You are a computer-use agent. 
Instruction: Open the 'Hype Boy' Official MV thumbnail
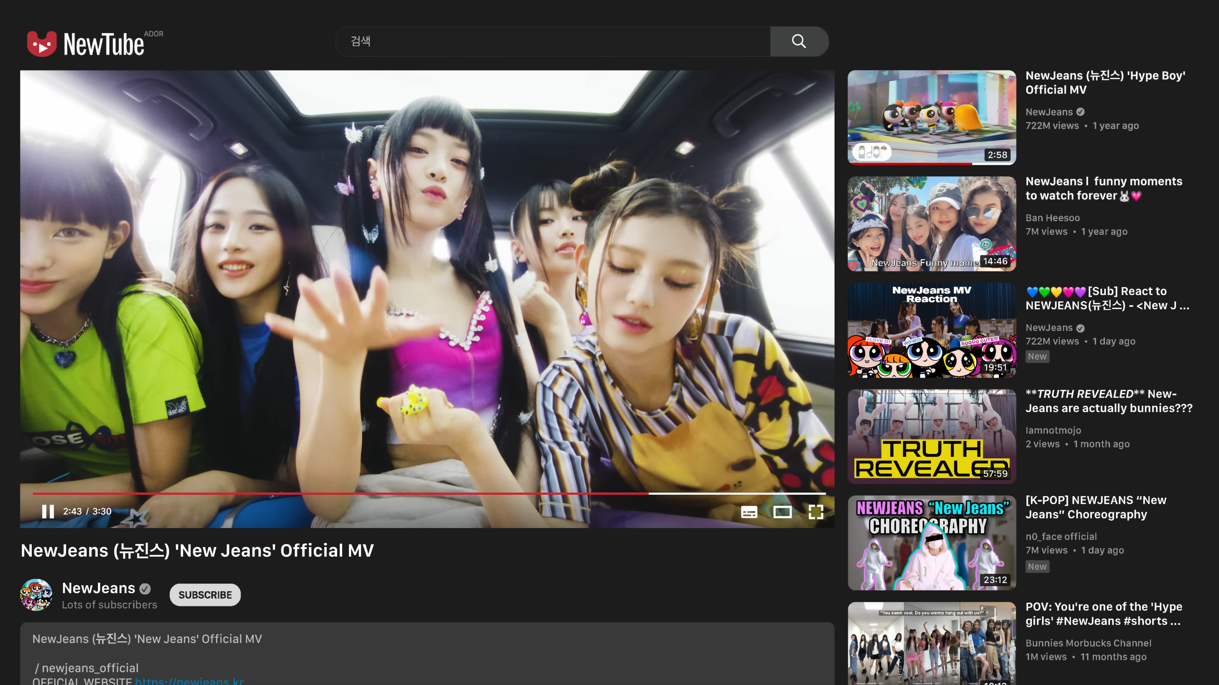(931, 117)
